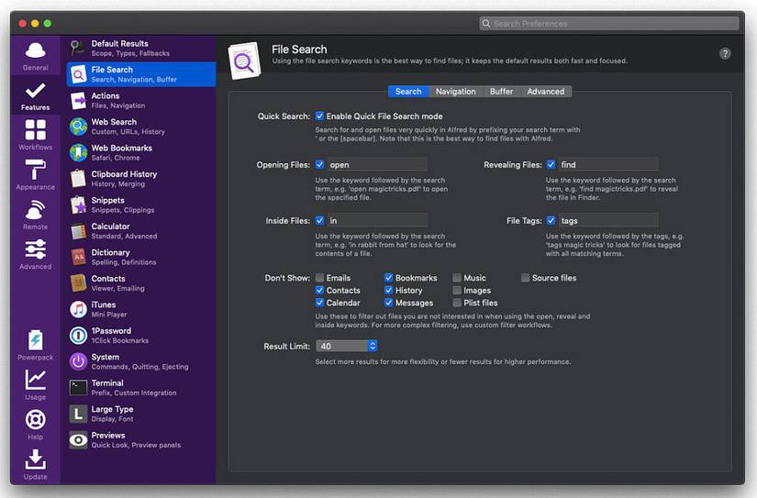Select the iTunes Mini Player icon
The height and width of the screenshot is (498, 757).
point(78,309)
